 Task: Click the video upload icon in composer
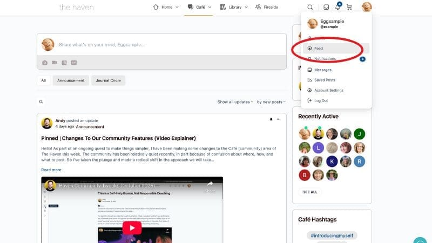pos(55,63)
